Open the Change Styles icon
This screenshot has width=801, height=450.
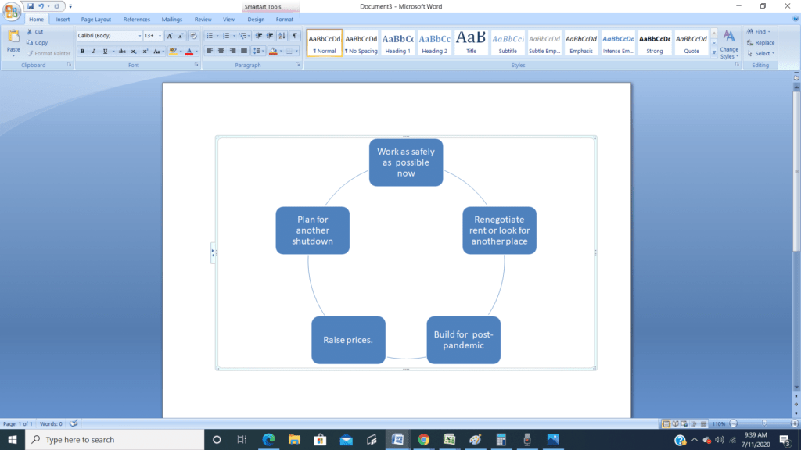point(728,42)
